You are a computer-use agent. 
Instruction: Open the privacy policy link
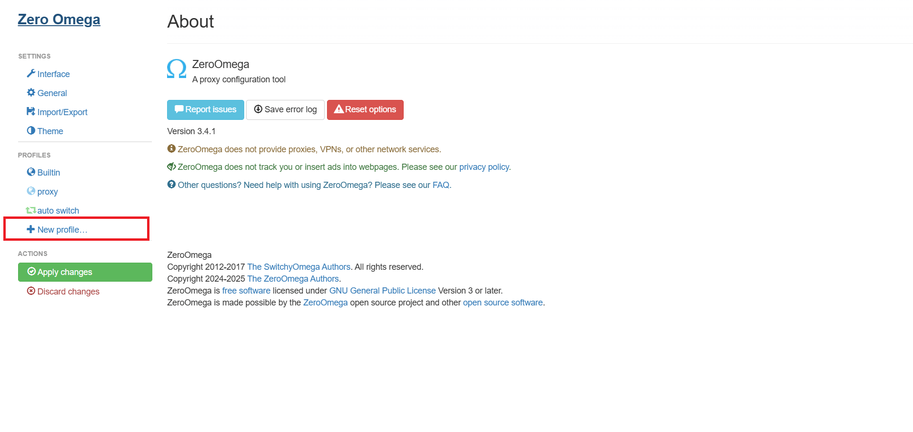(x=484, y=167)
